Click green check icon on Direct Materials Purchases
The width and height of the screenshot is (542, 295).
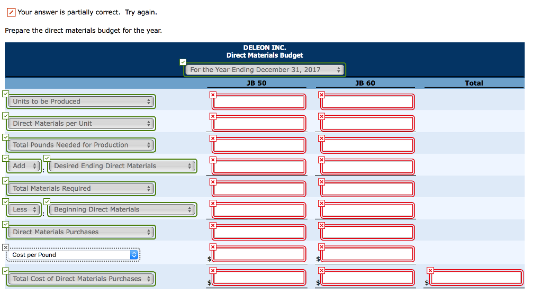pos(5,224)
